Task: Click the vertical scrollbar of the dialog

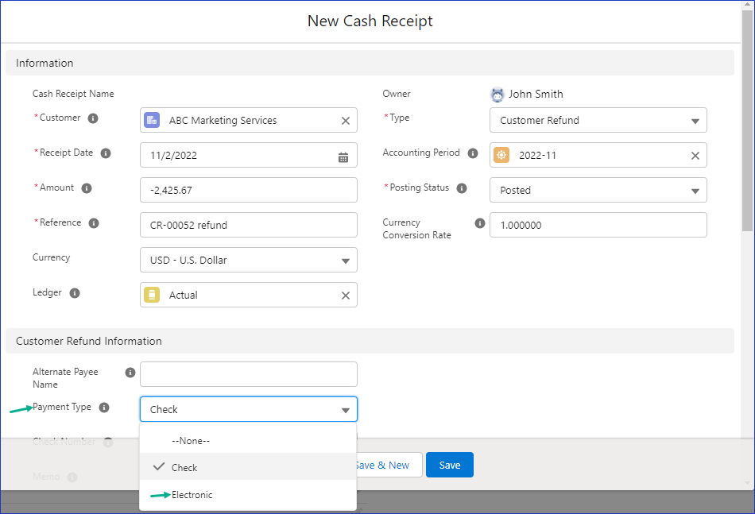Action: pyautogui.click(x=747, y=120)
